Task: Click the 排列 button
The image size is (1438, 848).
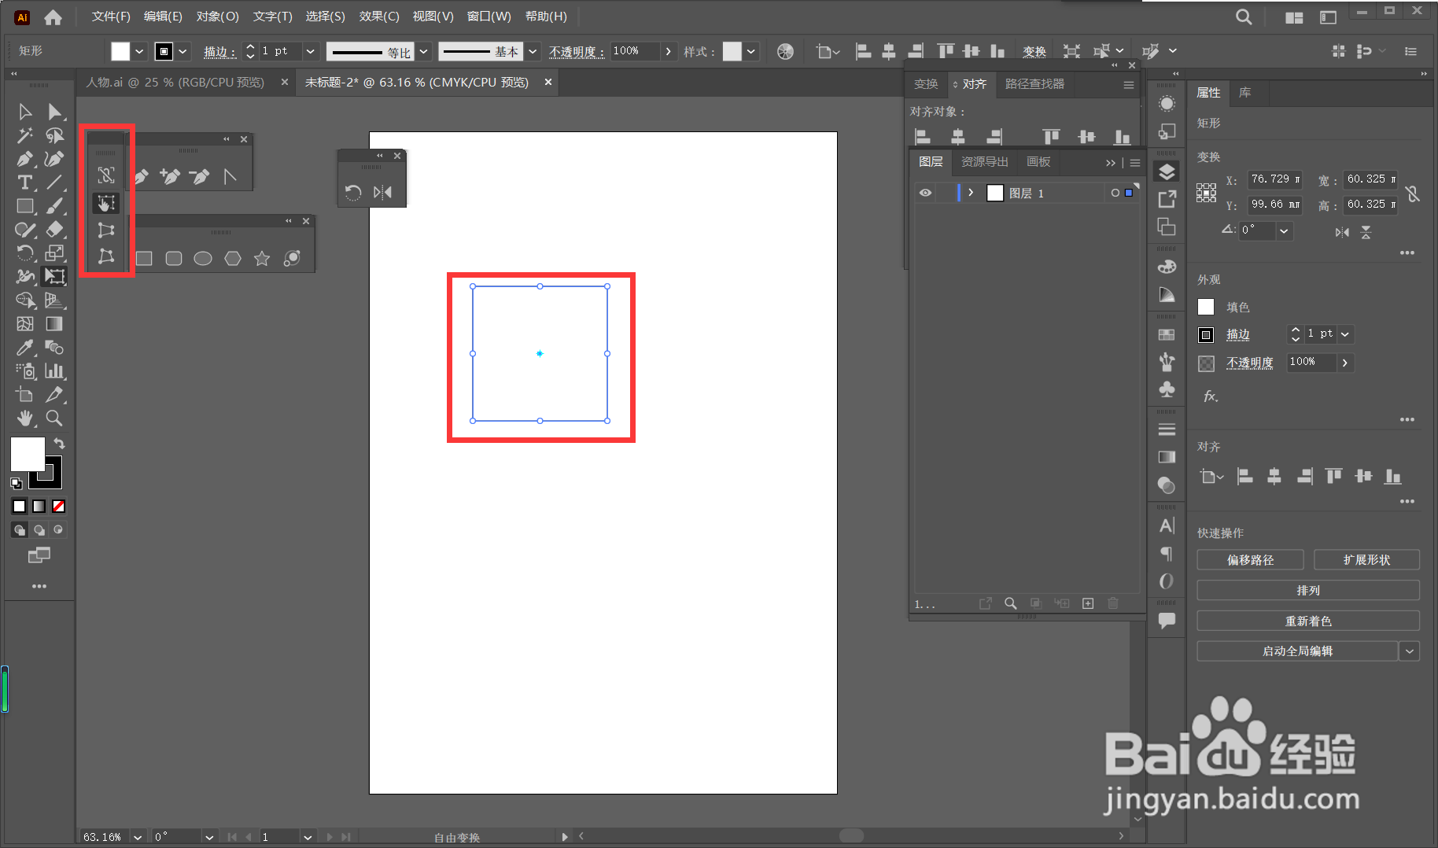Action: [1308, 591]
